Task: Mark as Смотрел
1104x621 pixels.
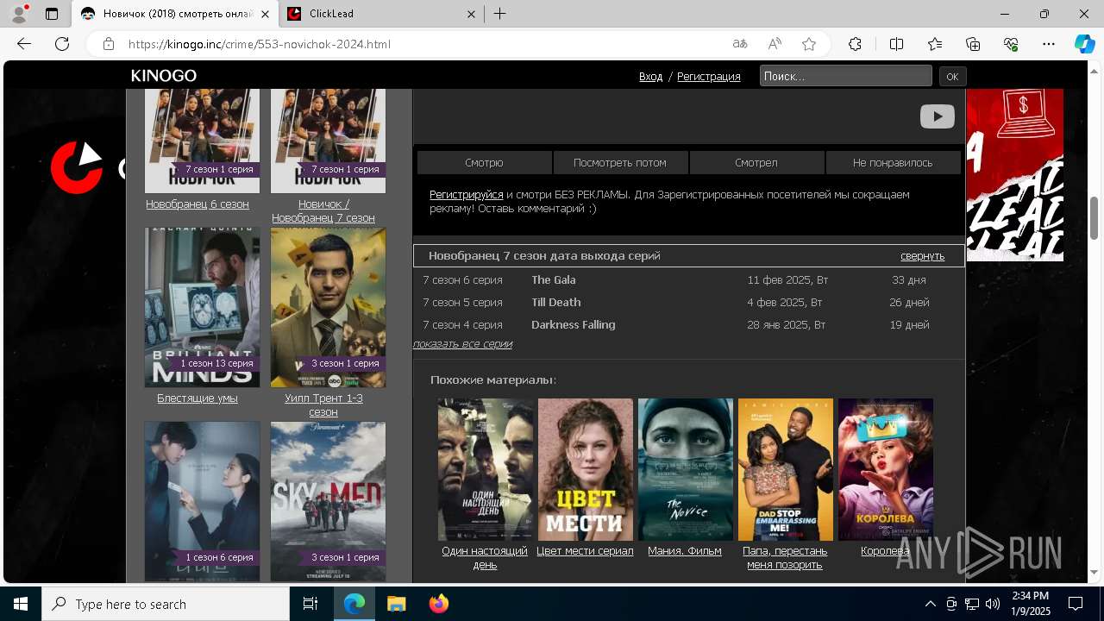Action: coord(756,162)
